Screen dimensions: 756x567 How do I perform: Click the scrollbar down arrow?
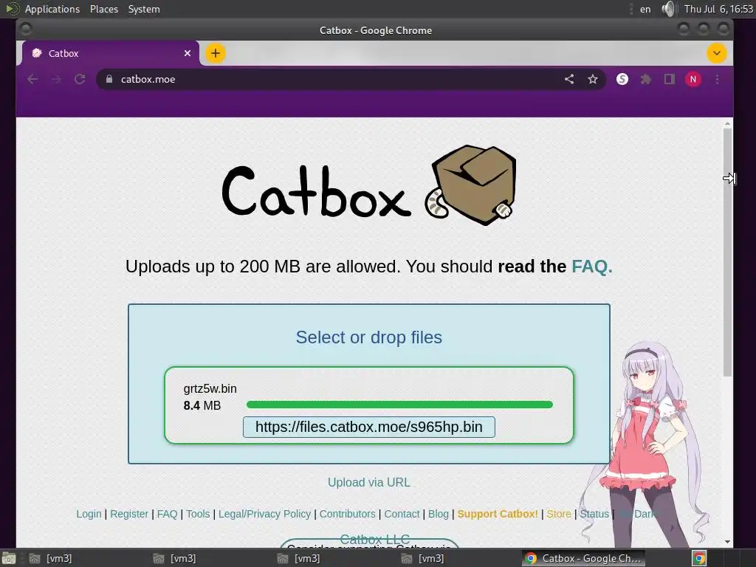[727, 542]
